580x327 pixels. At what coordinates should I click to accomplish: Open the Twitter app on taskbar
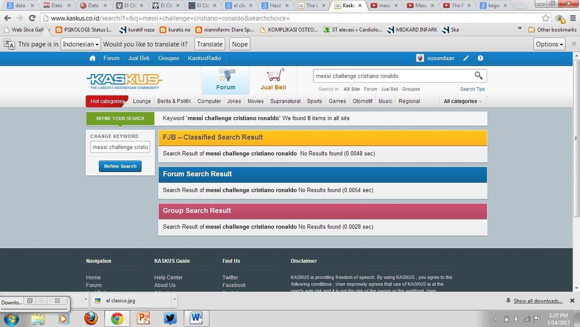[x=170, y=318]
